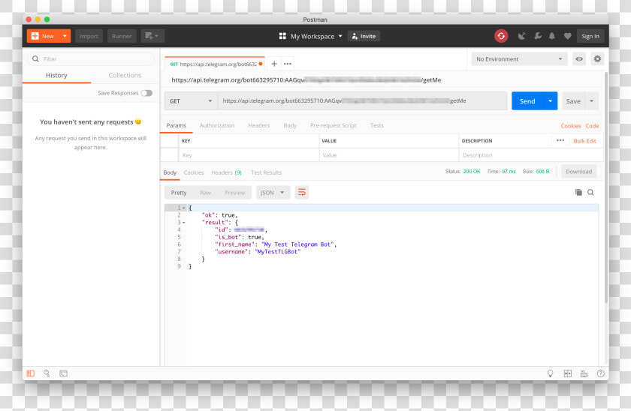Image resolution: width=631 pixels, height=411 pixels.
Task: Open the Send button dropdown arrow
Action: point(550,100)
